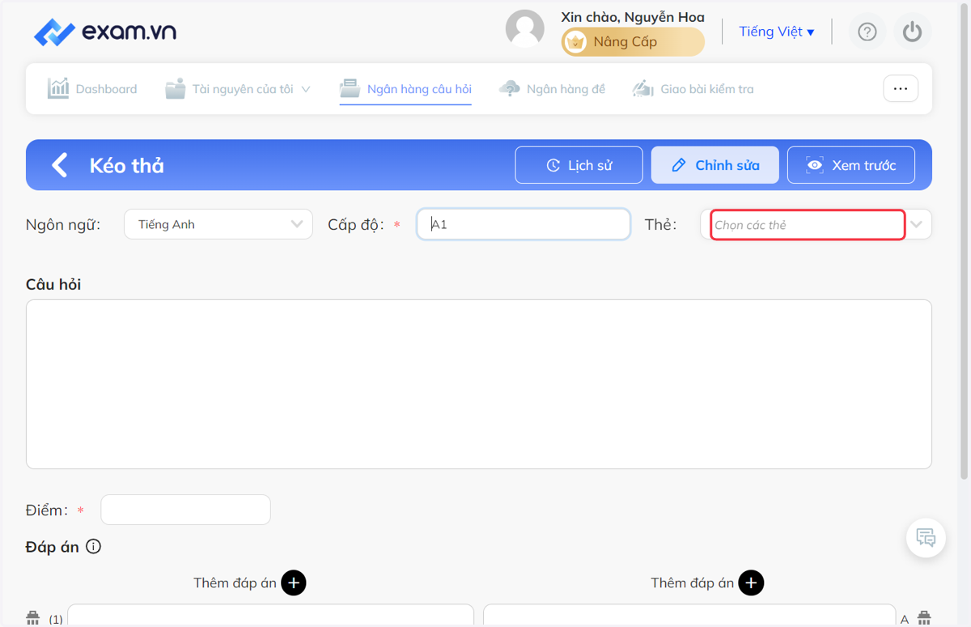Click inside the Câu hỏi text area

click(479, 384)
